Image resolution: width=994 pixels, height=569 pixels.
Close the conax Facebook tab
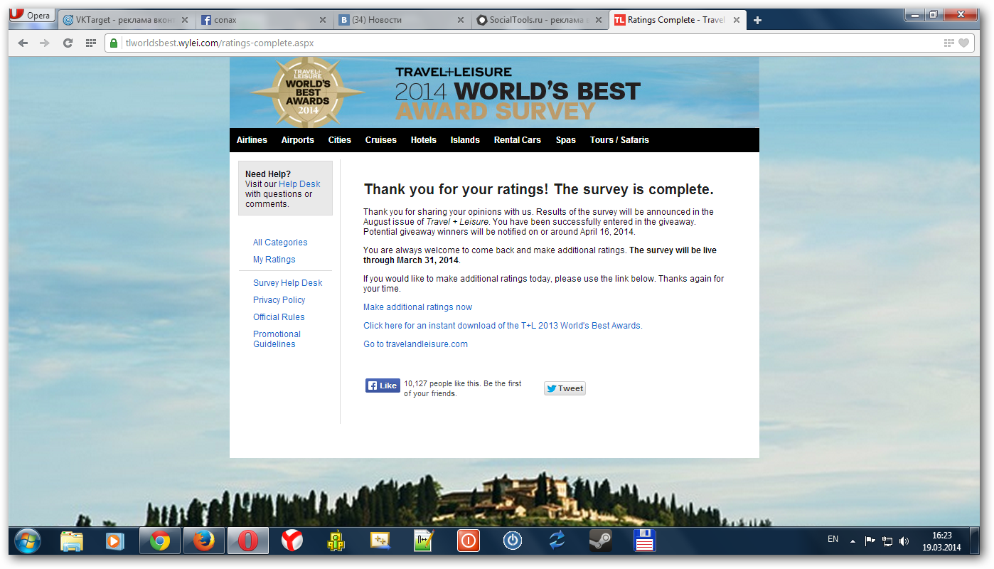(322, 20)
